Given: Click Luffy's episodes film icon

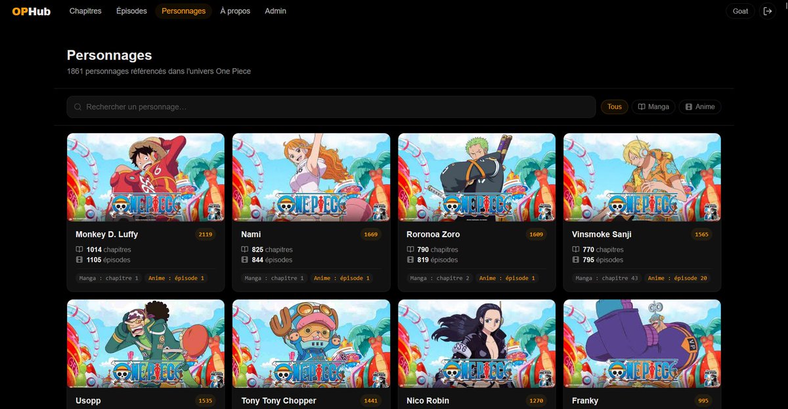Looking at the screenshot, I should 79,260.
